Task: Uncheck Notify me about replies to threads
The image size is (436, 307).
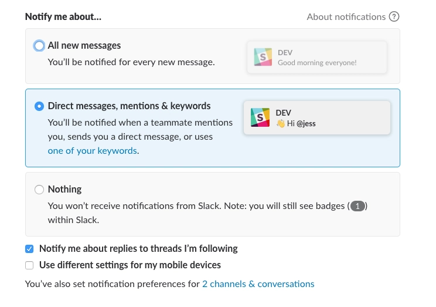Action: (29, 249)
